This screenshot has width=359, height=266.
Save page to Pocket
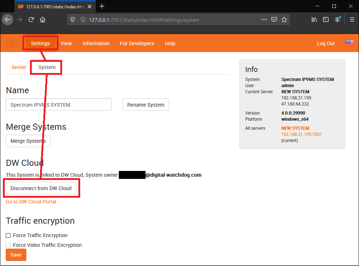point(274,20)
